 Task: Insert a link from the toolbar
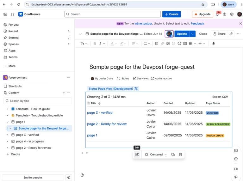162,44
